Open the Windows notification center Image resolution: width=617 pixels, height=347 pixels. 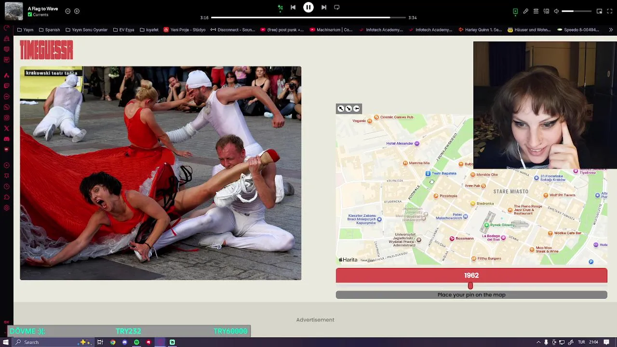click(x=606, y=342)
